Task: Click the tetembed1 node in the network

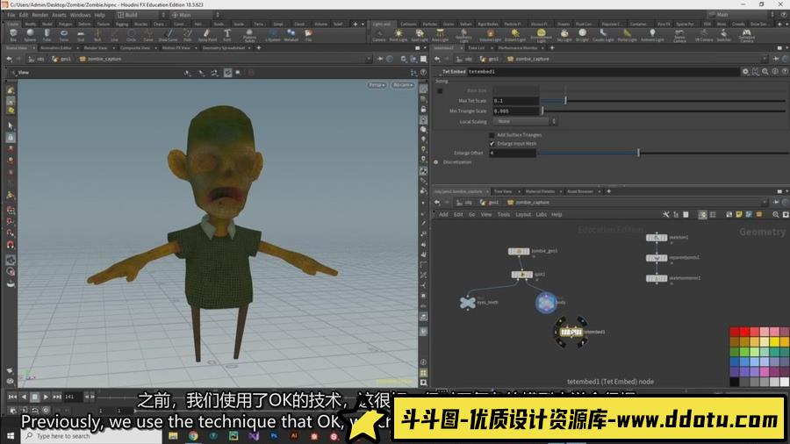Action: pyautogui.click(x=571, y=333)
